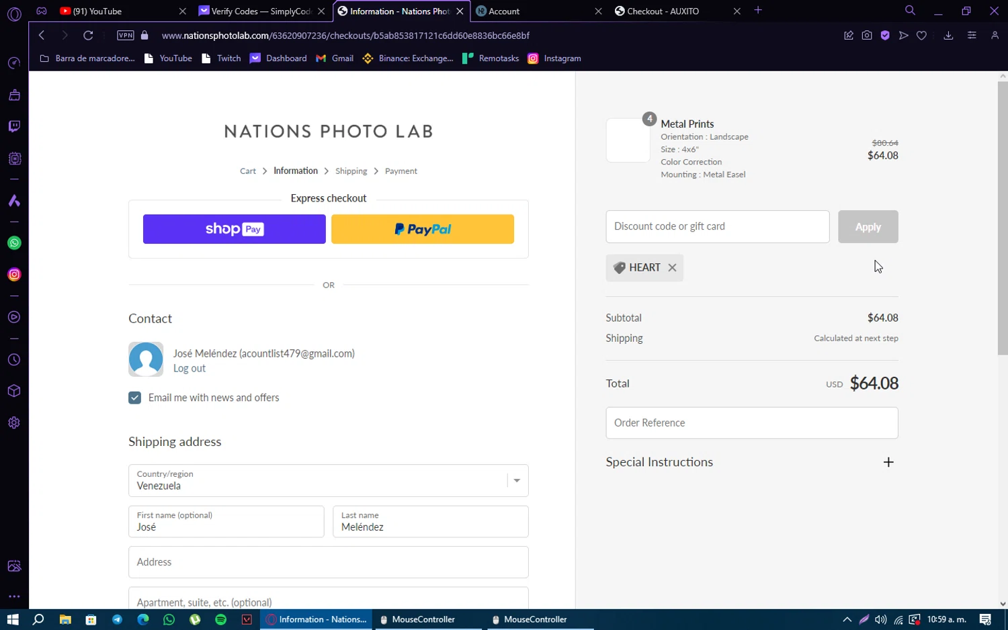Open the Player sidebar icon

(14, 317)
